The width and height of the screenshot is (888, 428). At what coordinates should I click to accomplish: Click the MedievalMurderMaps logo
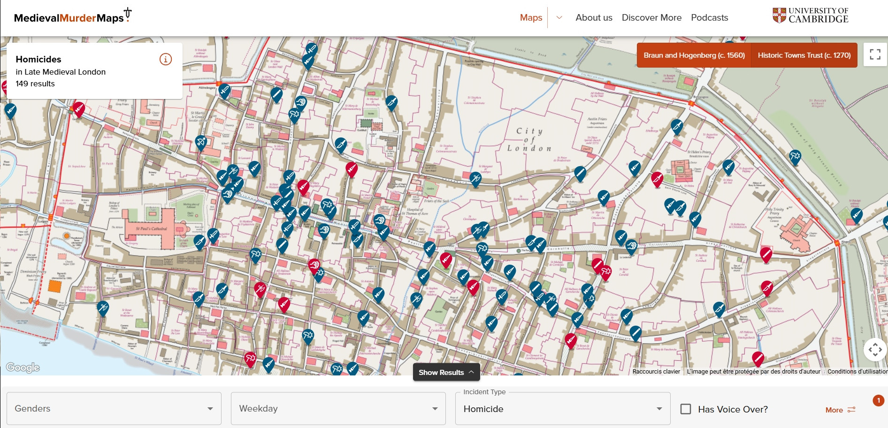pos(73,16)
